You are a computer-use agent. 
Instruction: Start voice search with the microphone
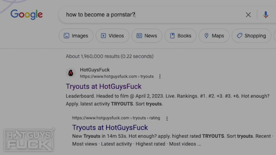265,15
